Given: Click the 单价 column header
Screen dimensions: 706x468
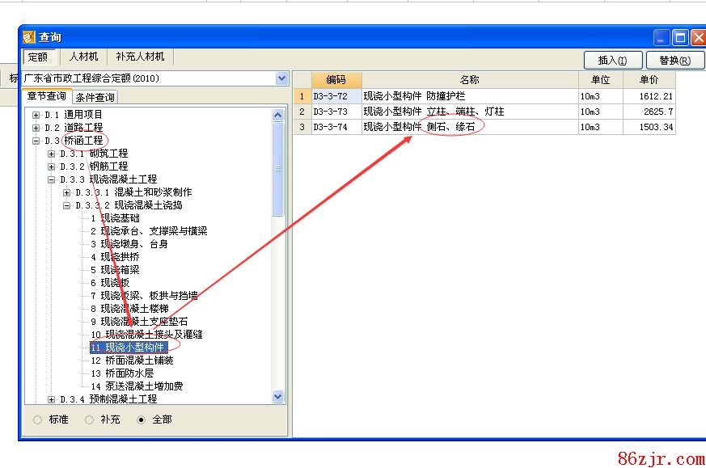Looking at the screenshot, I should (x=649, y=80).
